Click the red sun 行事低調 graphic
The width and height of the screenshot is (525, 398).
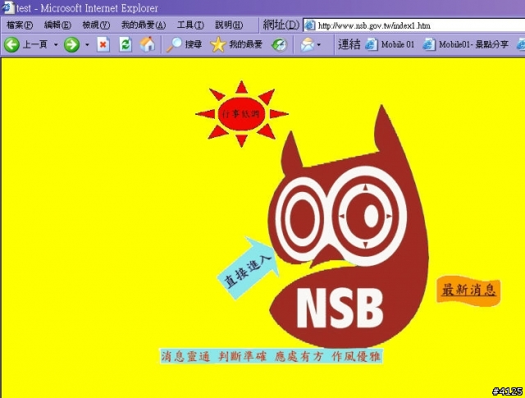tap(241, 114)
